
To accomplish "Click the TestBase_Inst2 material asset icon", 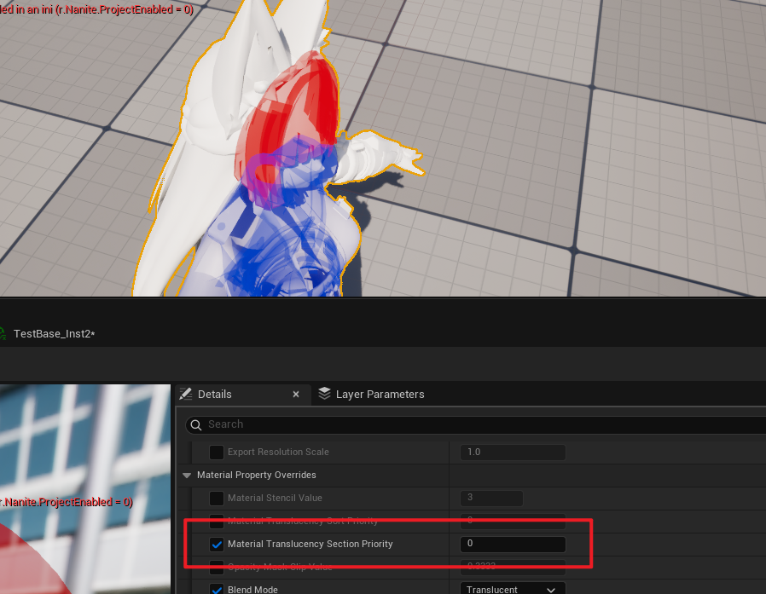I will [x=3, y=334].
